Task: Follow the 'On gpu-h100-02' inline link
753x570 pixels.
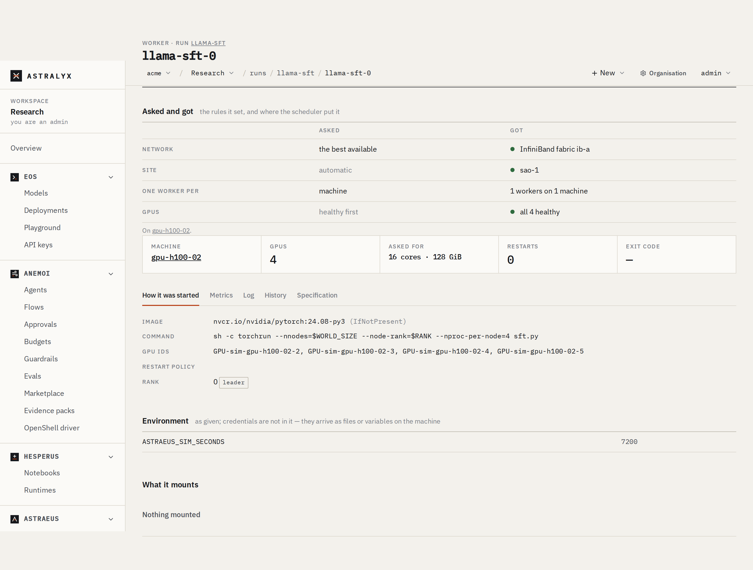Action: tap(171, 231)
